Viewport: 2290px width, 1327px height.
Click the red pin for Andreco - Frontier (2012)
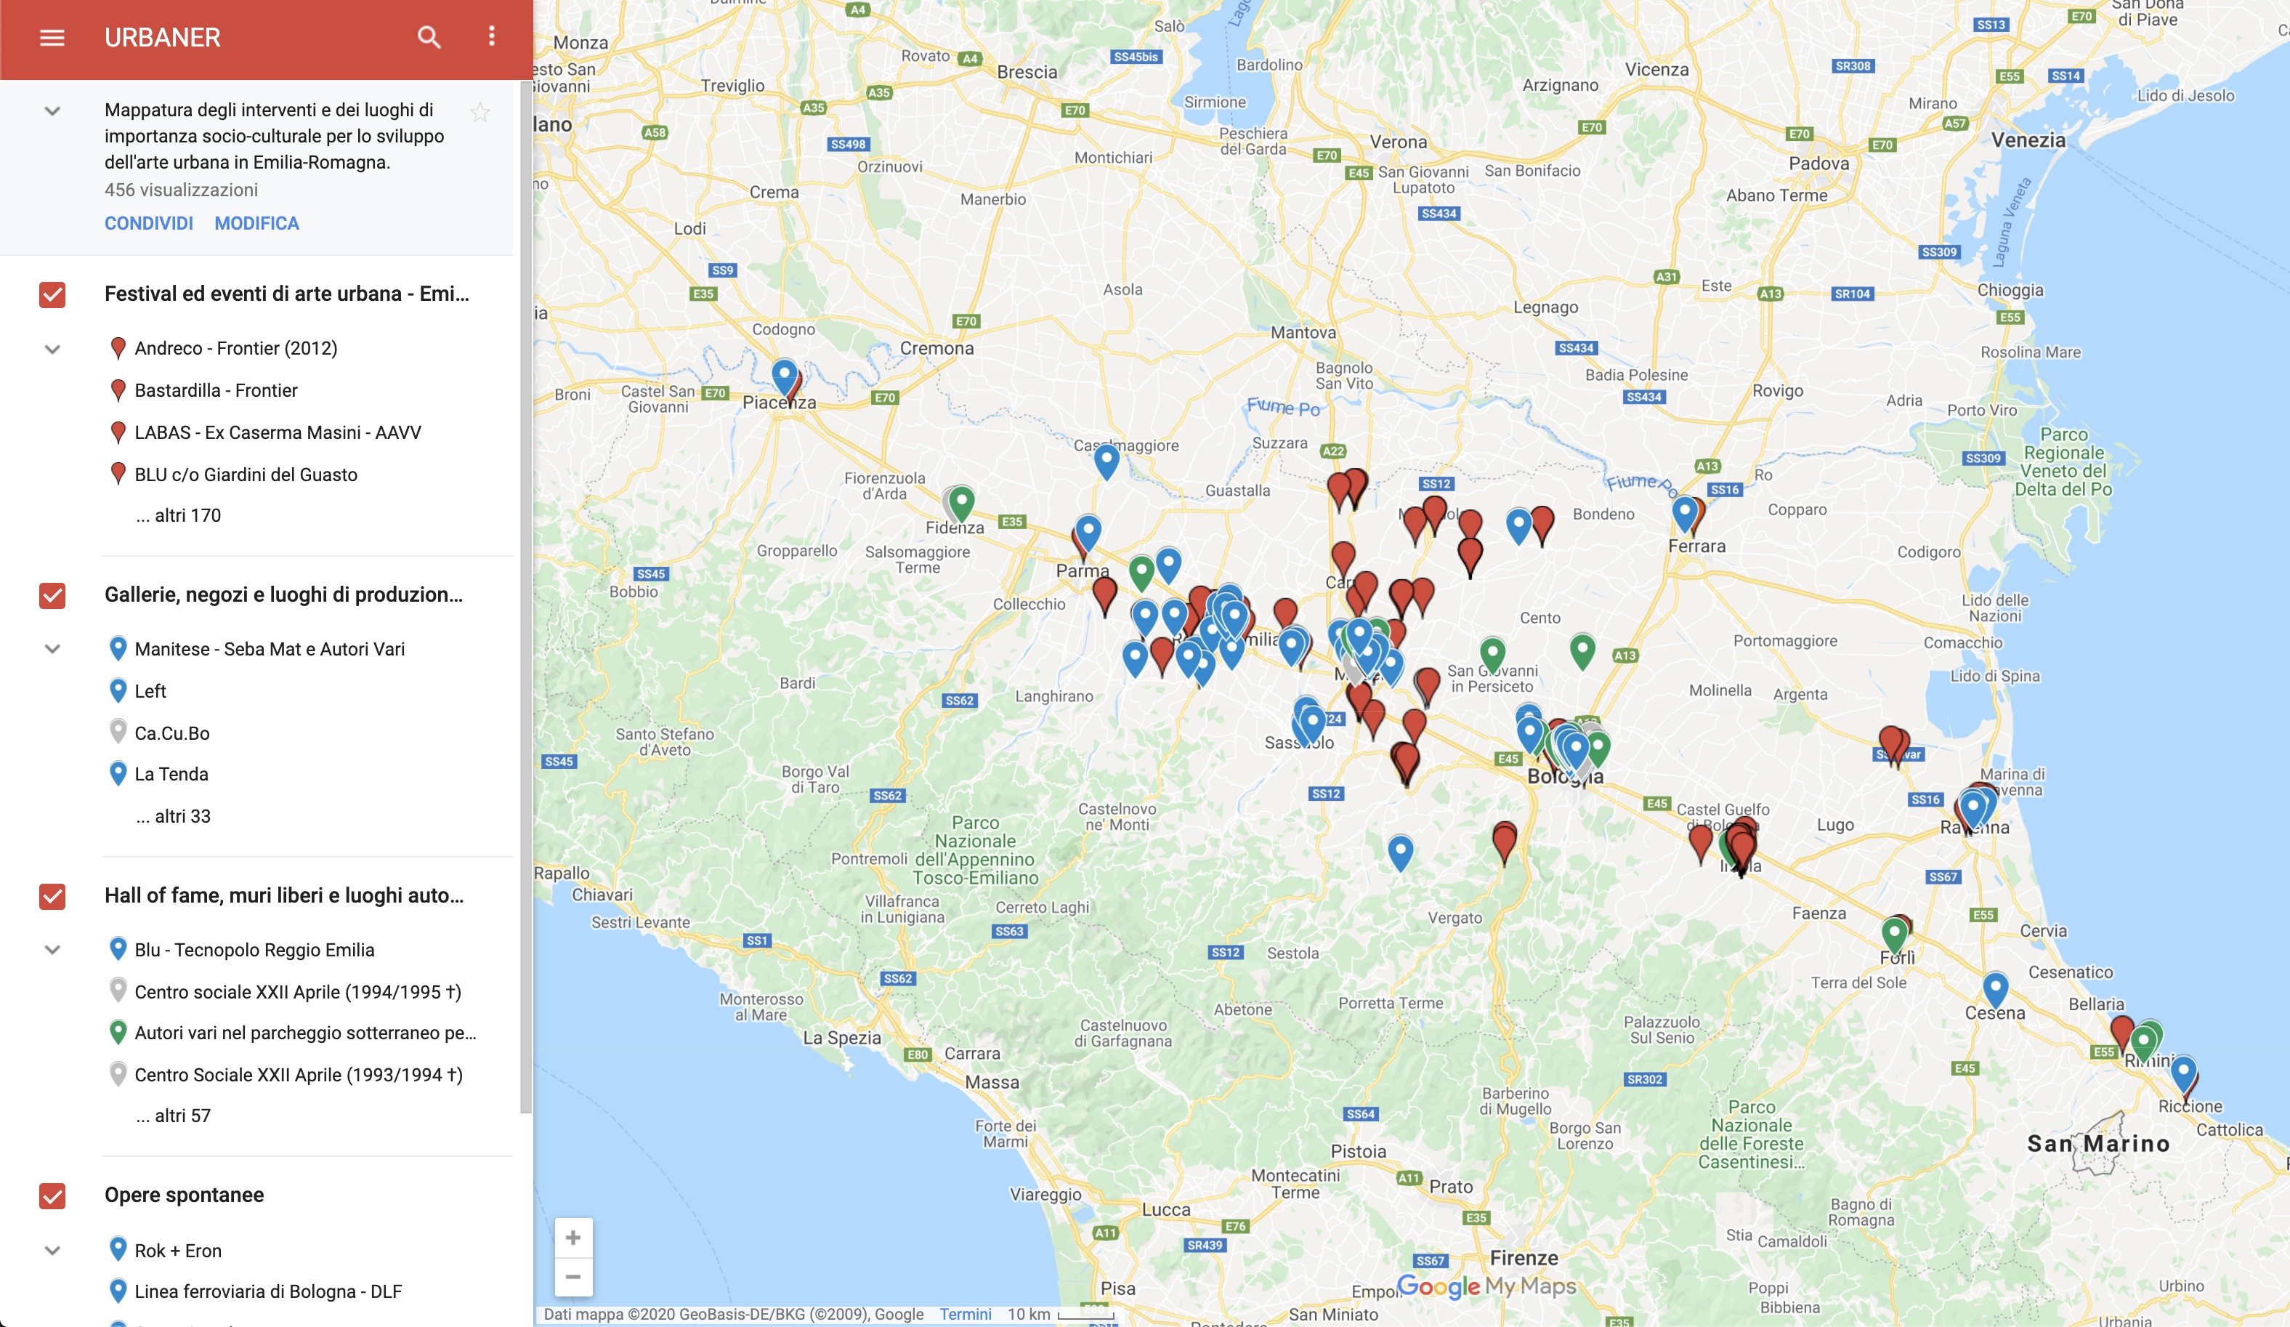(117, 348)
